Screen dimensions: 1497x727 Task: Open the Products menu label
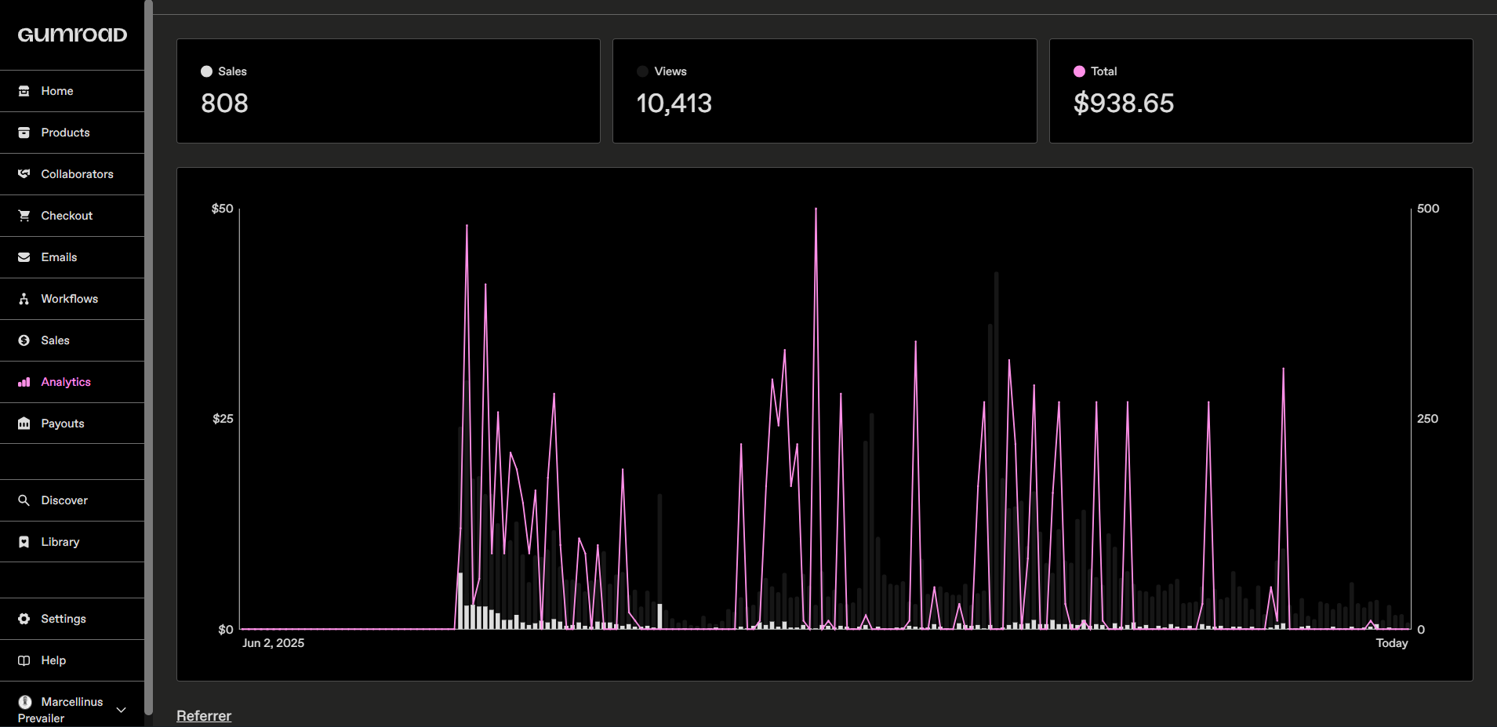65,133
